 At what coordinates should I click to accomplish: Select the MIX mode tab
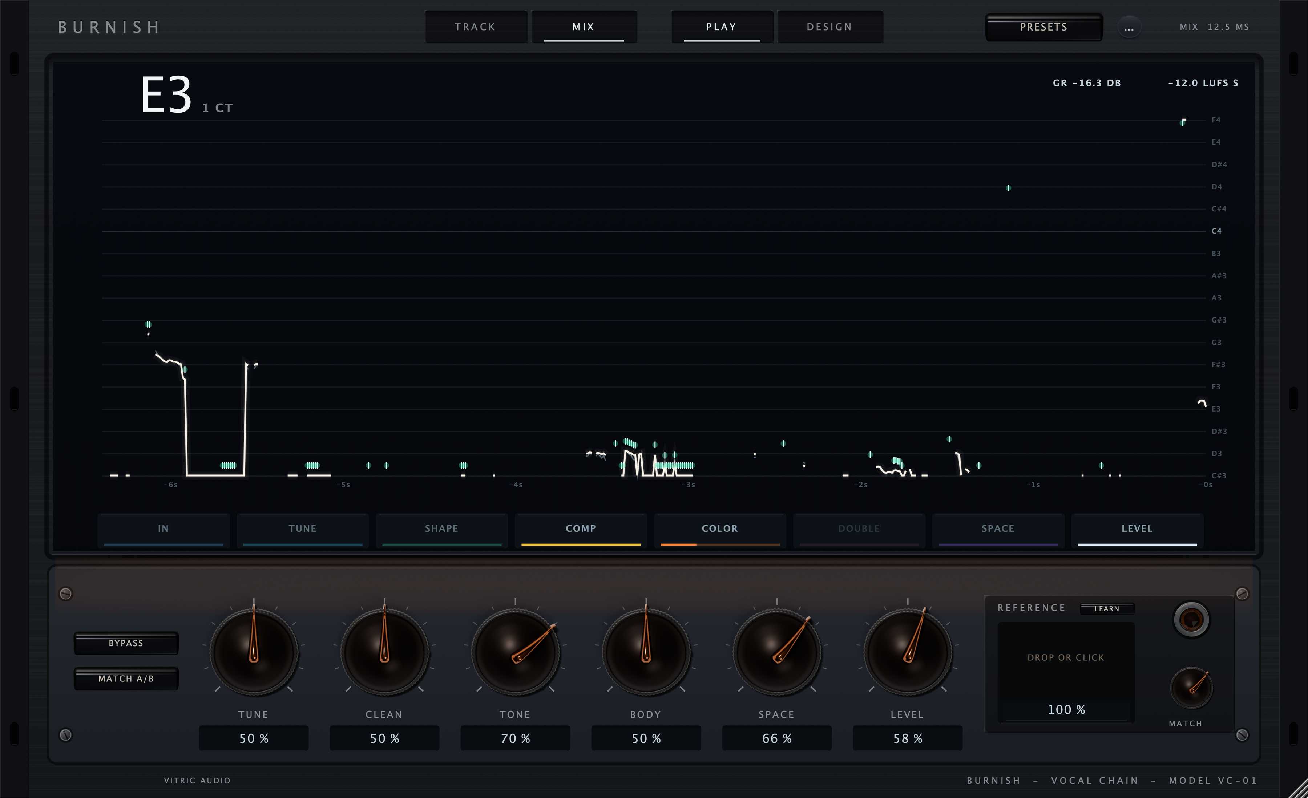pyautogui.click(x=584, y=27)
